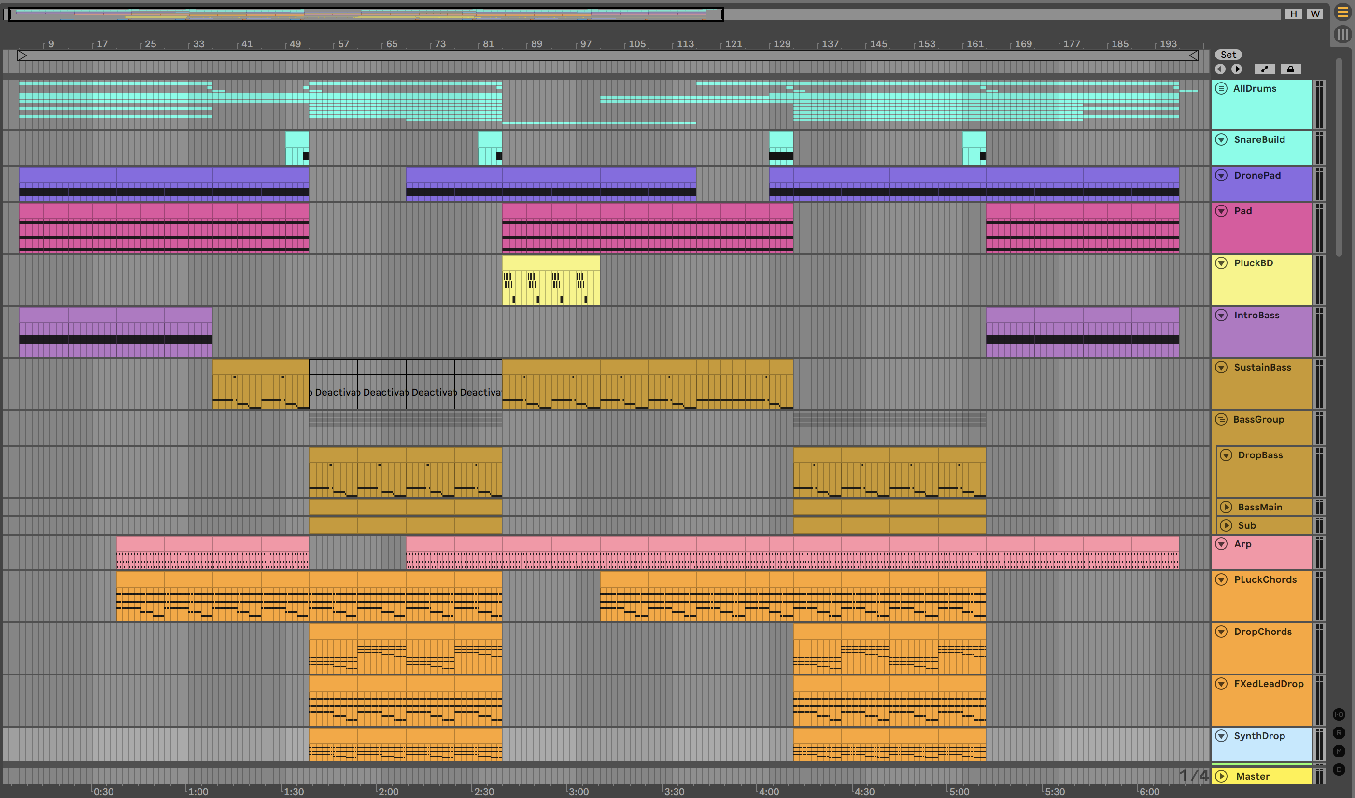Toggle track Delay (D) section button
The height and width of the screenshot is (798, 1355).
point(1339,770)
